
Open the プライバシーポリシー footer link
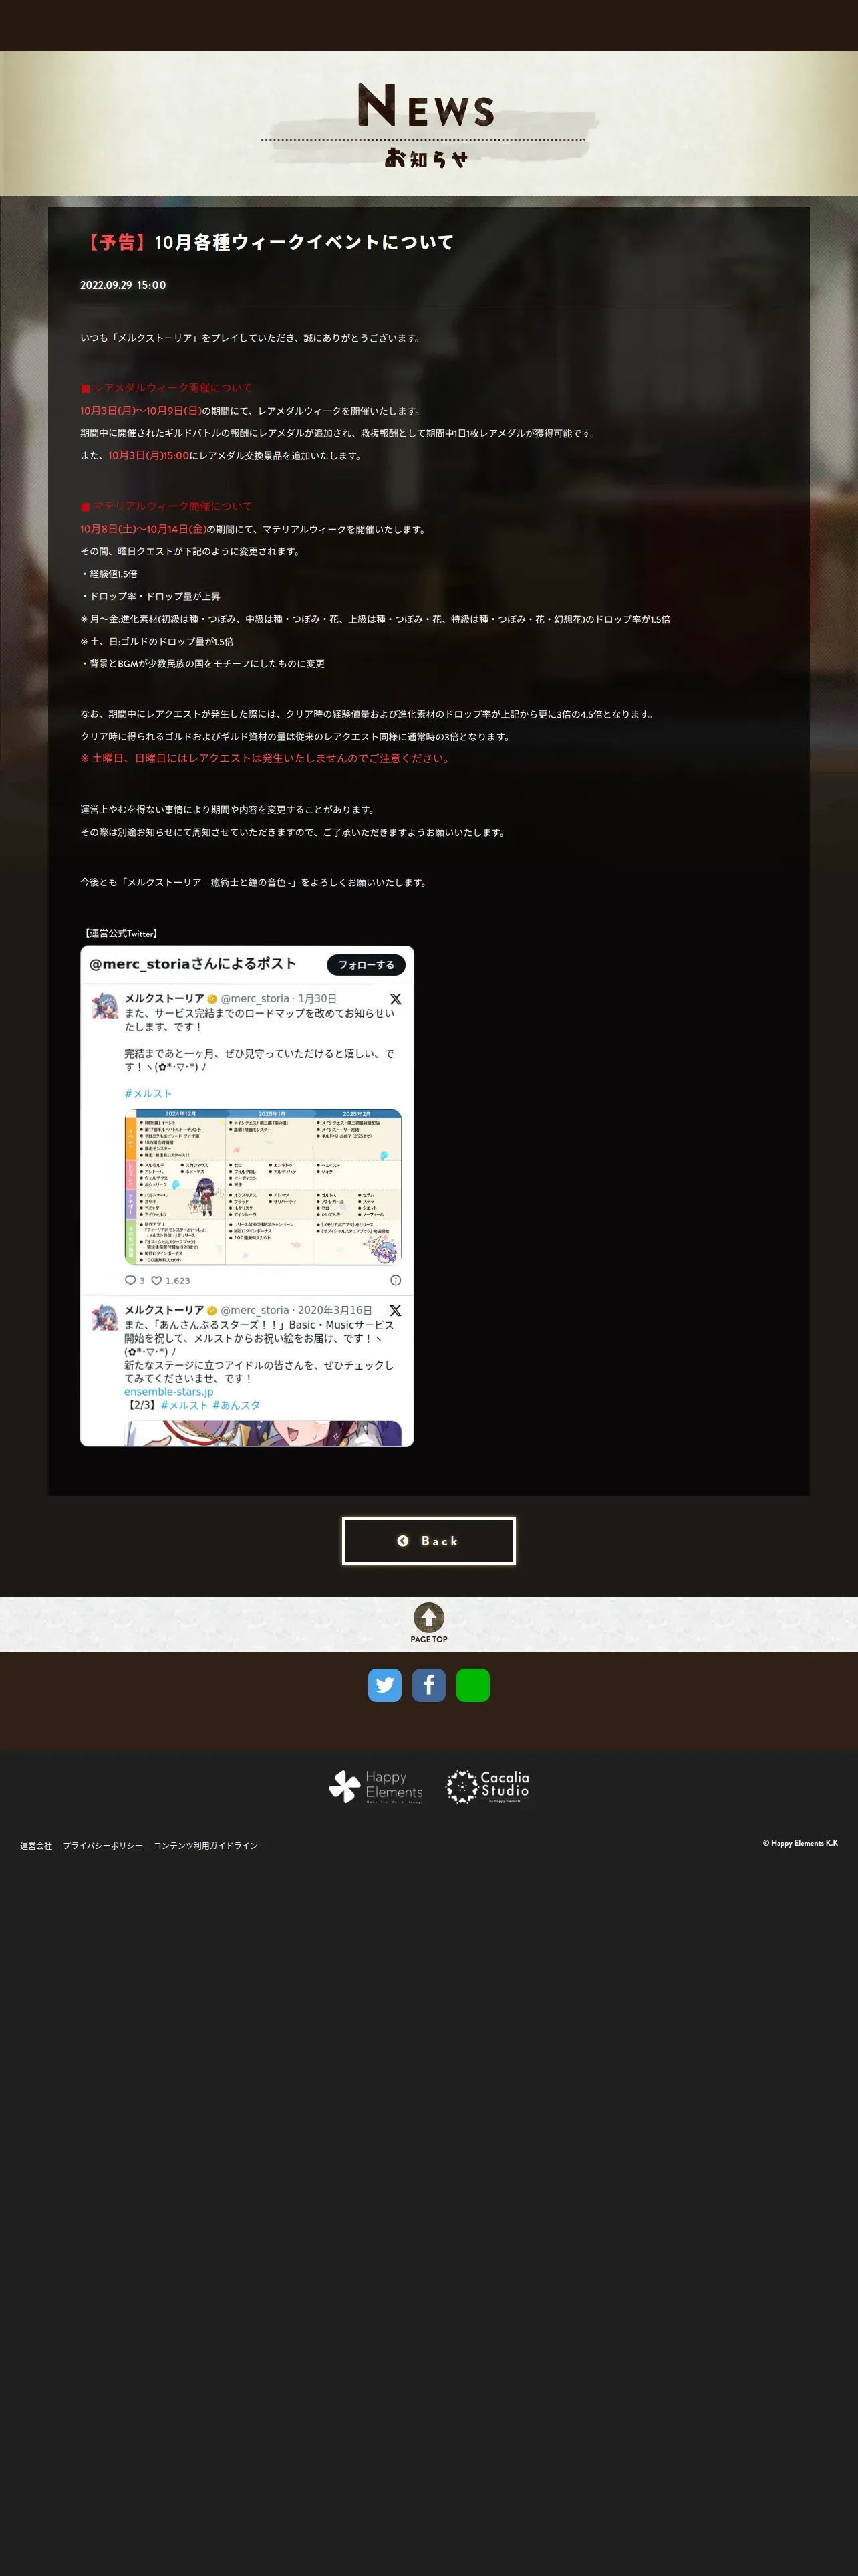click(103, 1846)
